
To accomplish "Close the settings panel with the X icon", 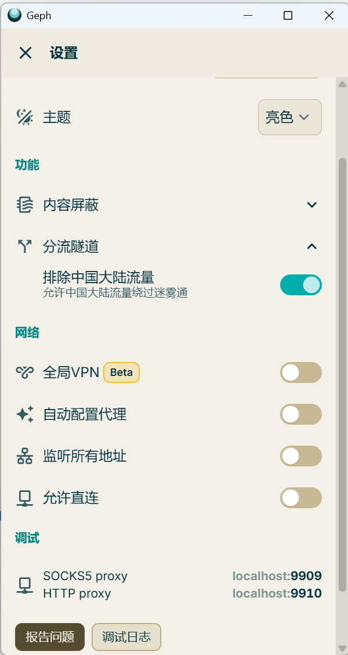I will [26, 53].
